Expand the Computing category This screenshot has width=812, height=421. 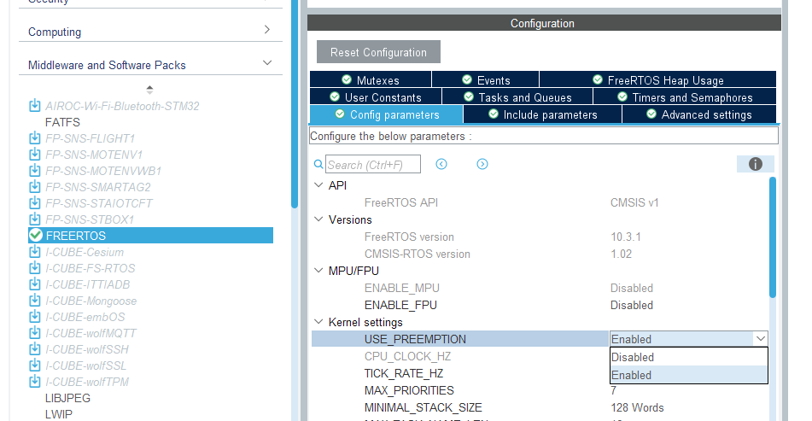266,30
